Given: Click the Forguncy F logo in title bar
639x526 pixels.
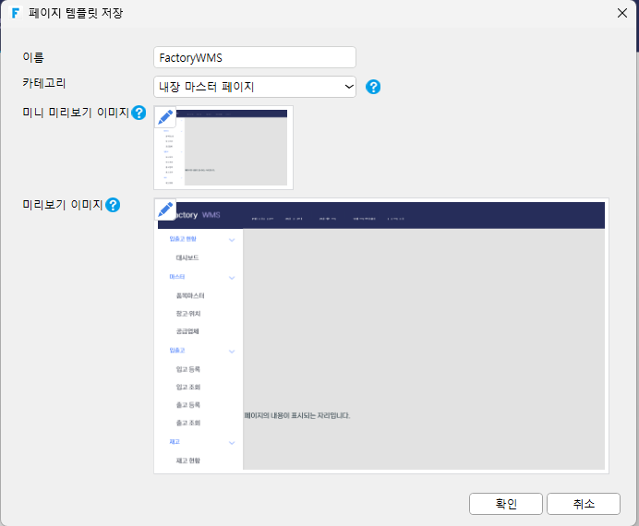Looking at the screenshot, I should click(x=16, y=13).
